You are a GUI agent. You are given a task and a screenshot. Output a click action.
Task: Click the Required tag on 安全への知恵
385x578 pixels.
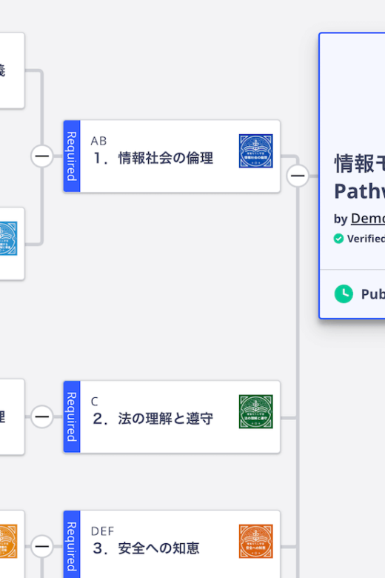72,545
